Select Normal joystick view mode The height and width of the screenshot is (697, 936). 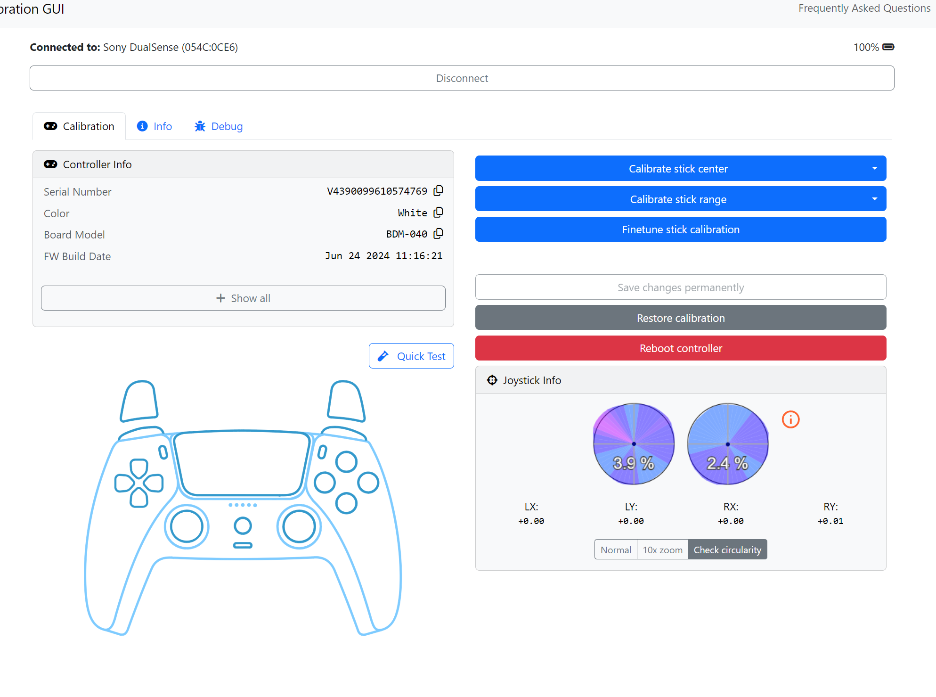click(x=616, y=550)
